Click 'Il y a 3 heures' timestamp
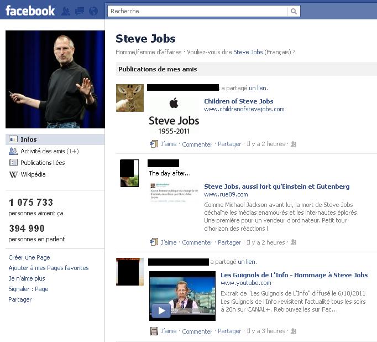Screen dimensions: 377x342 pyautogui.click(x=265, y=331)
